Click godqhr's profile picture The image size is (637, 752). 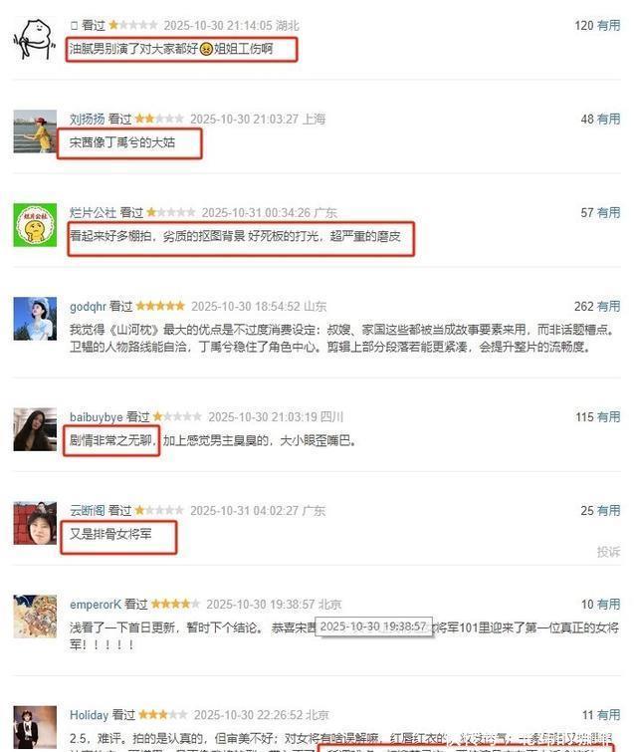click(x=35, y=319)
